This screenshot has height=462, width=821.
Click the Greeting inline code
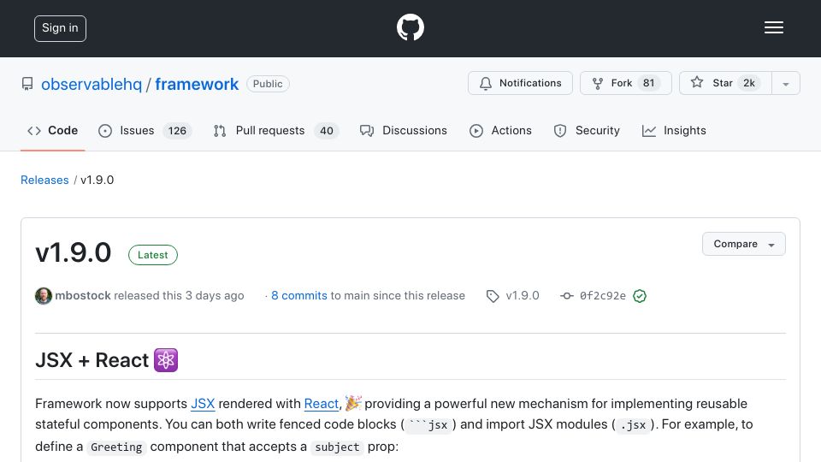[116, 447]
